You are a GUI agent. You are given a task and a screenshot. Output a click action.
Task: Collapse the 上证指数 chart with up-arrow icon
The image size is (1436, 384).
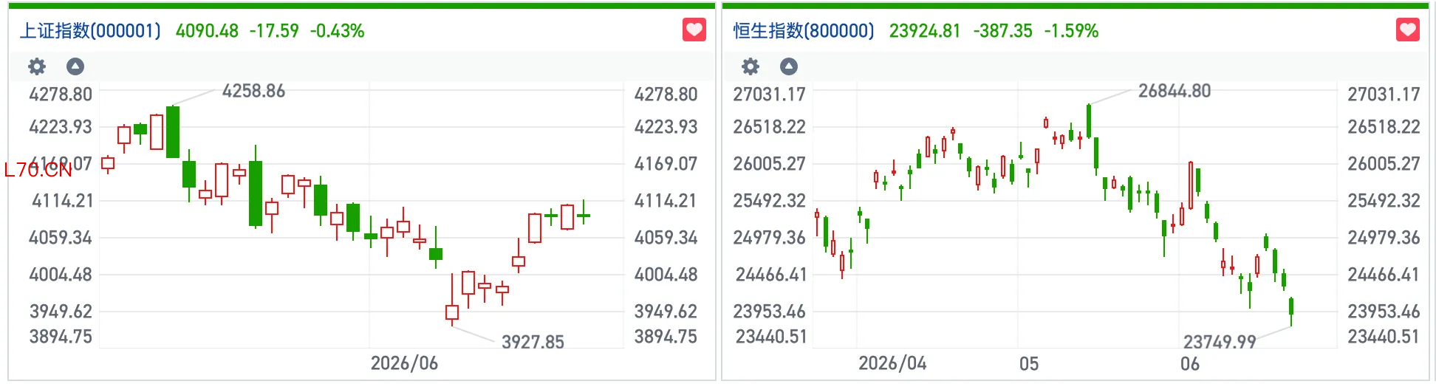pos(75,67)
